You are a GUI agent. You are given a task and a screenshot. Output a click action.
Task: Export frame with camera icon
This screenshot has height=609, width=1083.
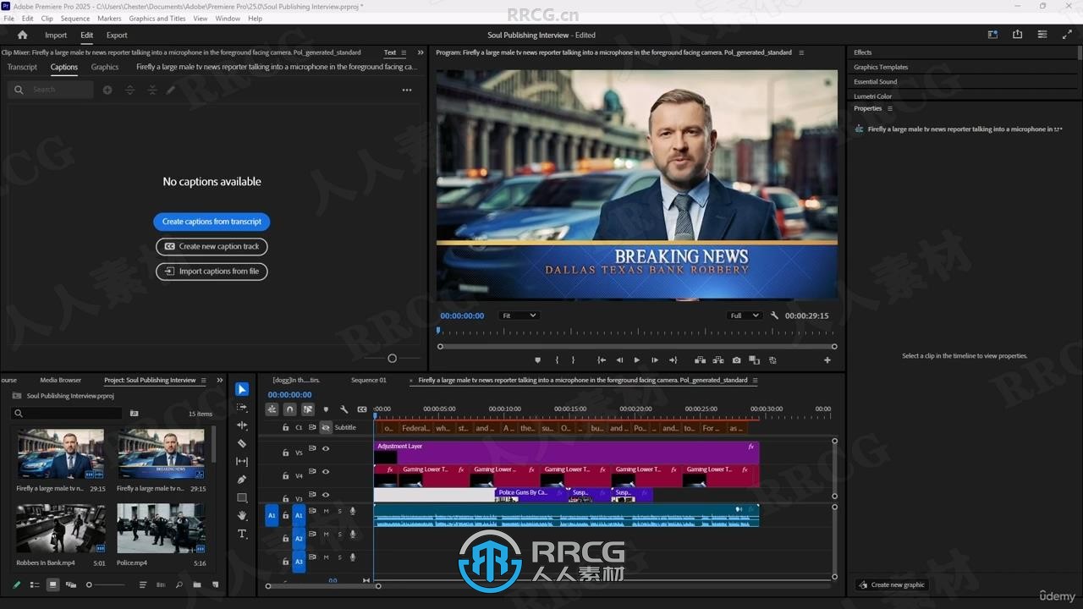pyautogui.click(x=737, y=360)
